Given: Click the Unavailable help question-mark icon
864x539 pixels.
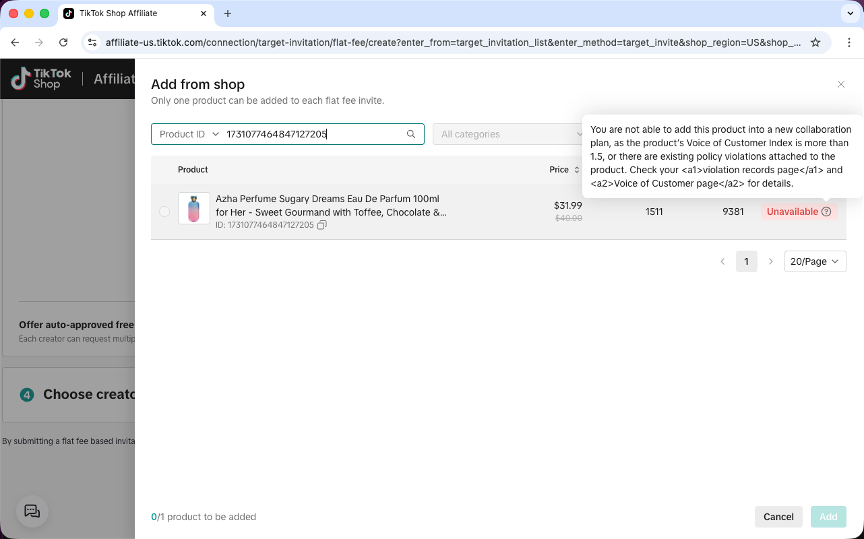Looking at the screenshot, I should click(x=826, y=212).
